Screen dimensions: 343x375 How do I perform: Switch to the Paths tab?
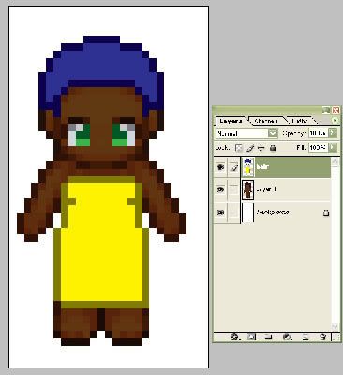(300, 121)
